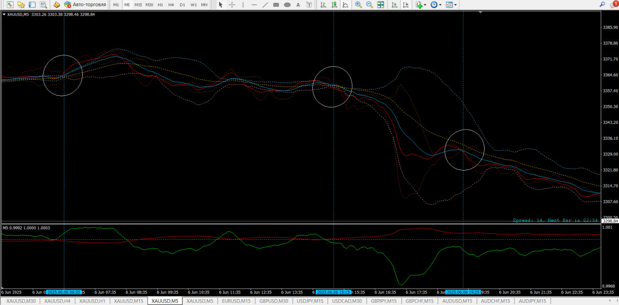This screenshot has height=305, width=619.
Task: Open the GBPJPY,M15 chart tab
Action: click(x=383, y=301)
